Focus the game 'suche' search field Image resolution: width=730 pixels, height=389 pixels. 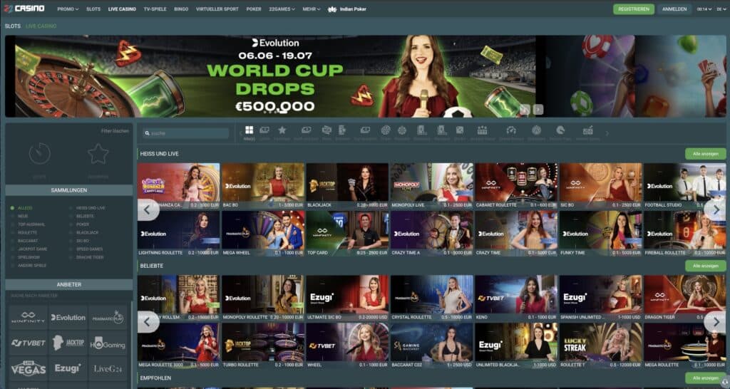click(x=186, y=133)
